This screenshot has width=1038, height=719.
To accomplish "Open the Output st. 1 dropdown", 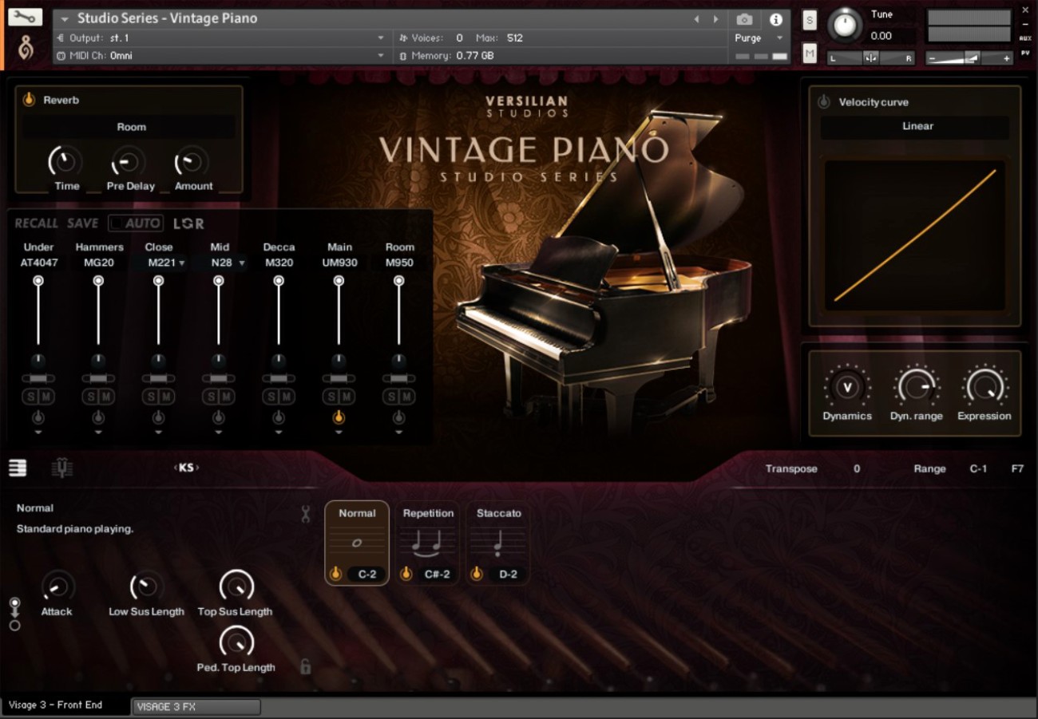I will tap(221, 38).
